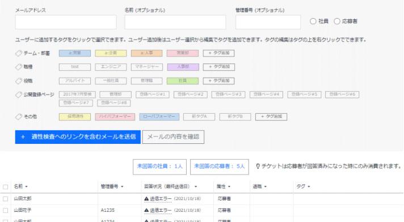
Task: Select the green tag in the 役職 row
Action: [183, 81]
